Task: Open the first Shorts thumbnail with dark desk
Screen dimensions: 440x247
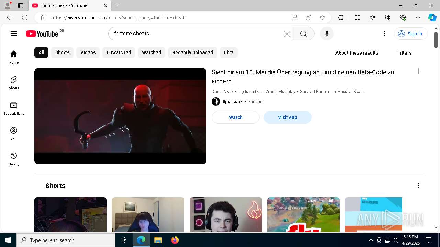Action: point(70,214)
